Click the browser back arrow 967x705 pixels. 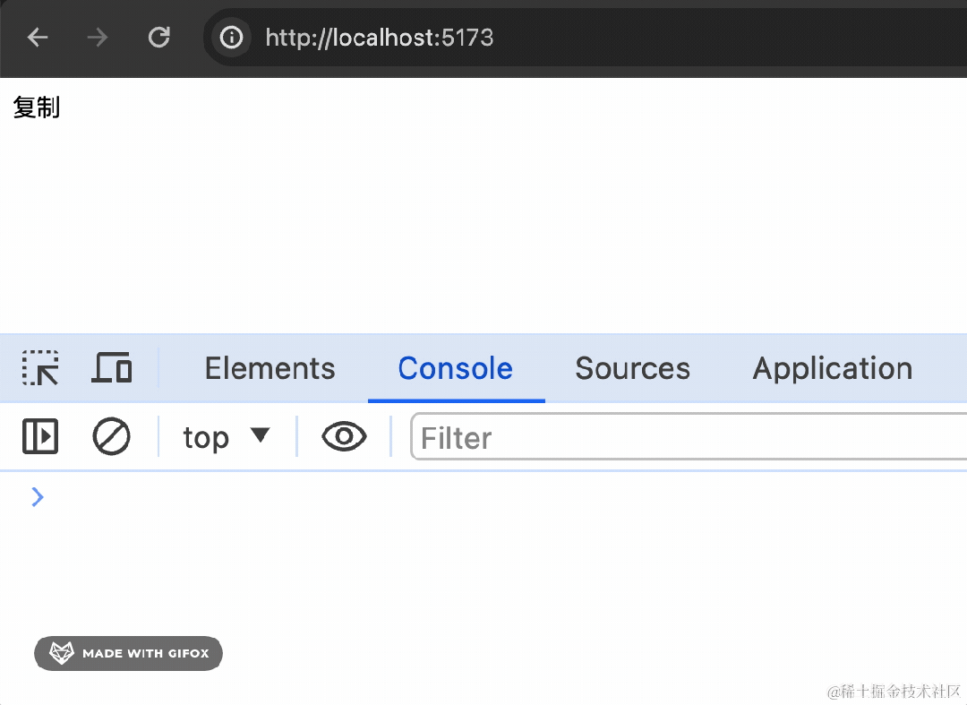coord(38,38)
